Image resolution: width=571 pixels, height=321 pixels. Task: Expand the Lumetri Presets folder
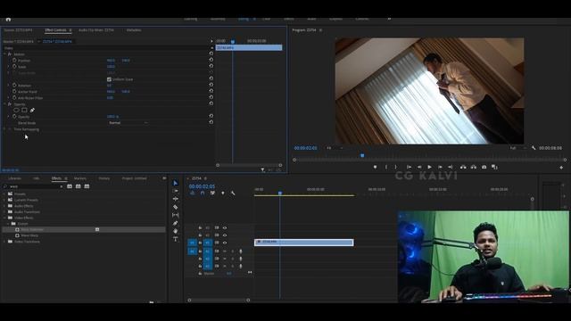coord(4,200)
